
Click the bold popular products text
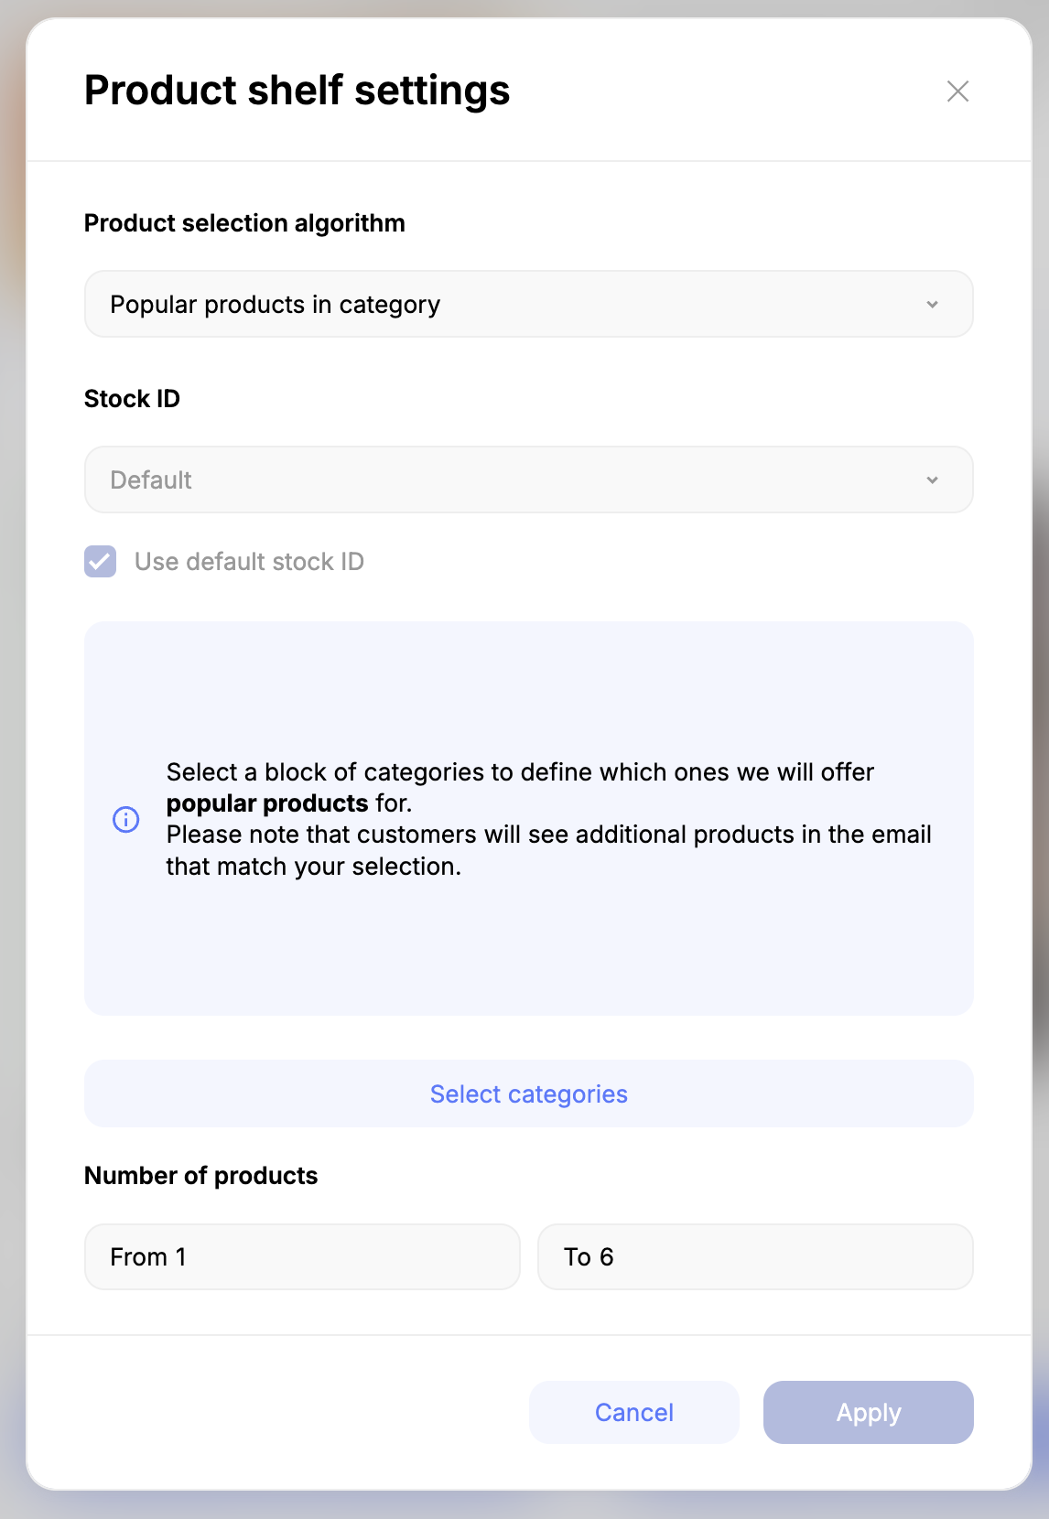pos(267,803)
